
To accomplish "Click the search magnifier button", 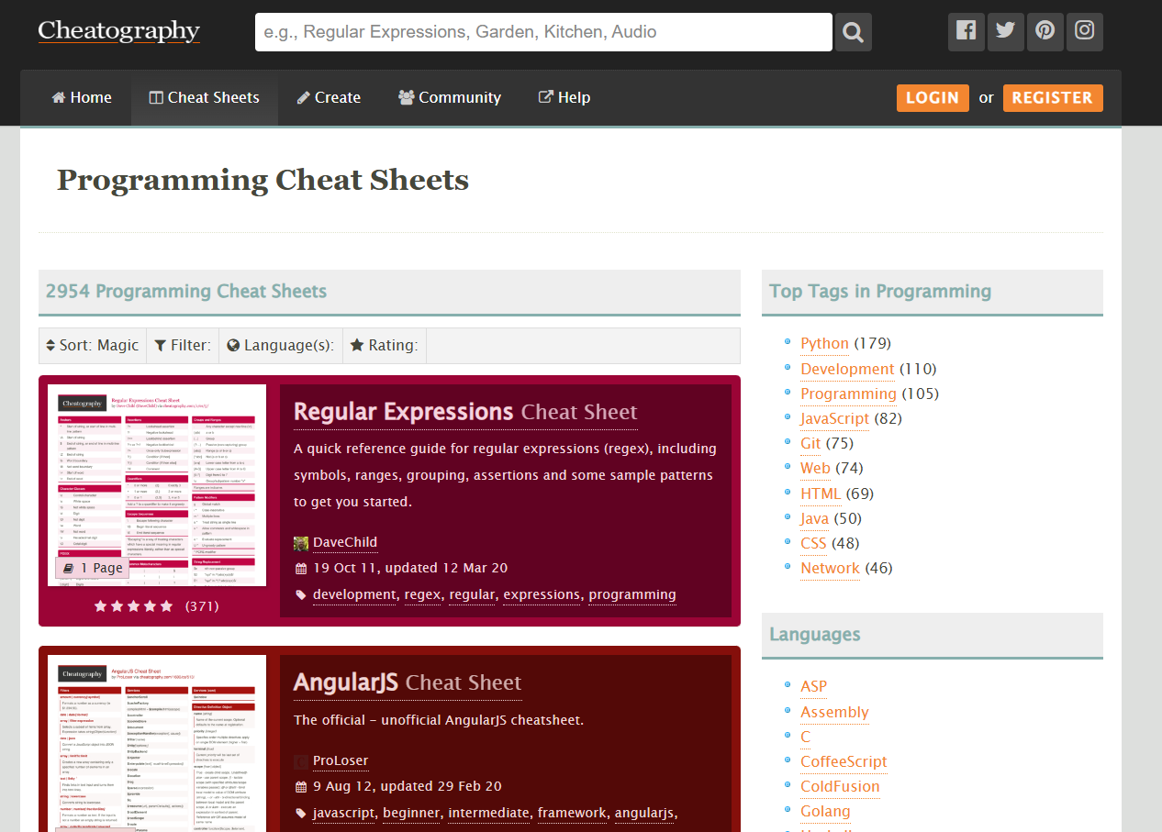I will point(853,32).
